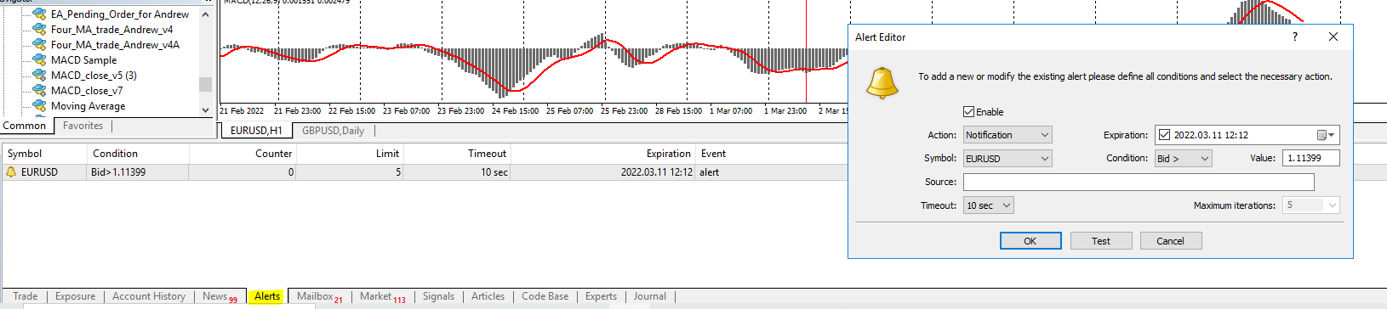Open the Journal tab

pos(649,296)
